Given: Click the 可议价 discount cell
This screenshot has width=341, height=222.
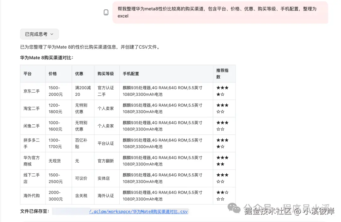Looking at the screenshot, I should [83, 178].
